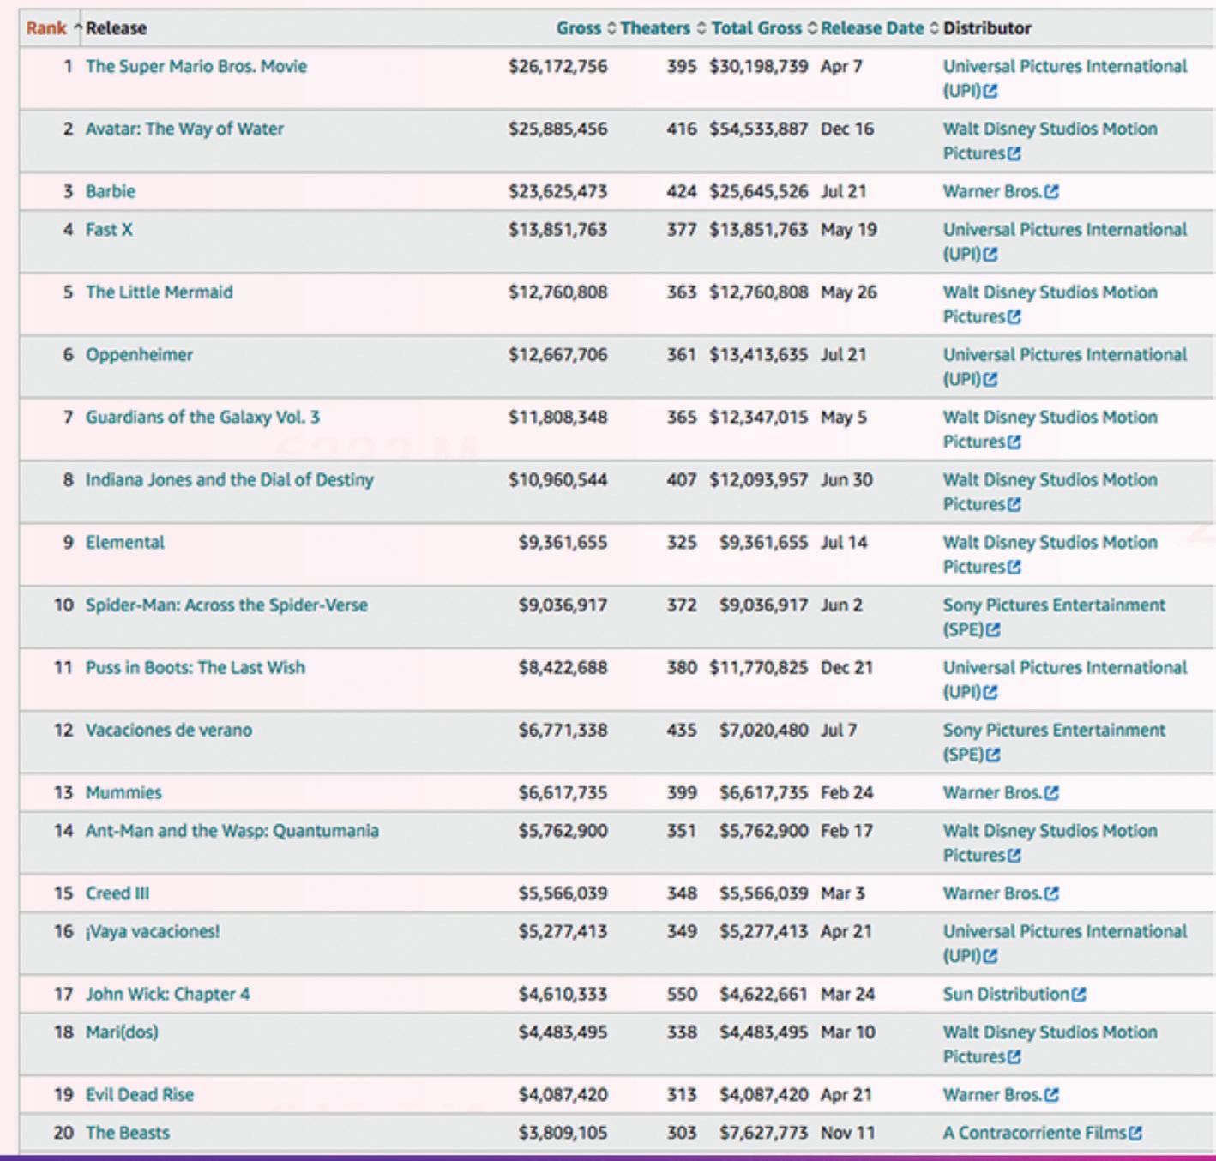Click external link icon in the Elemental row
This screenshot has width=1216, height=1161.
(x=1014, y=568)
